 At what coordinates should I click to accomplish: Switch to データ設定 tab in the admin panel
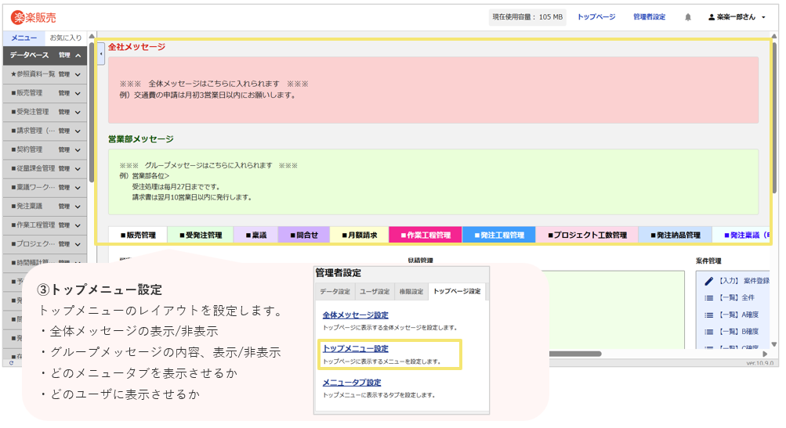(335, 291)
